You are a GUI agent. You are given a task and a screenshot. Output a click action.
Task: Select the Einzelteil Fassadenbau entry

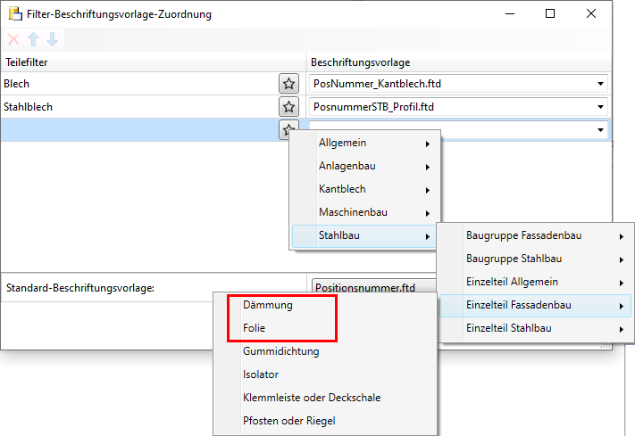click(535, 305)
